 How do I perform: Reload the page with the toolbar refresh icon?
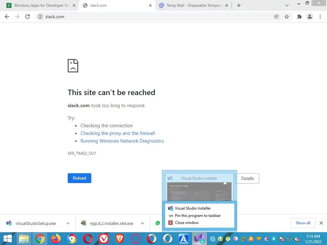click(27, 17)
